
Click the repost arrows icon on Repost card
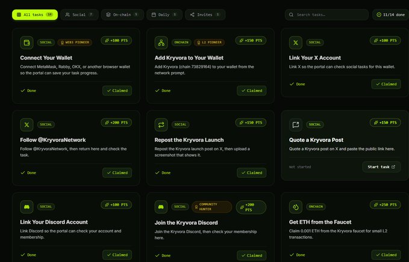coord(161,125)
